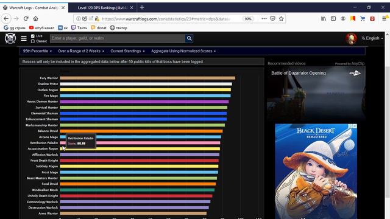Viewport: 390px width, 219px height.
Task: Open the English language dropdown
Action: coord(372,38)
